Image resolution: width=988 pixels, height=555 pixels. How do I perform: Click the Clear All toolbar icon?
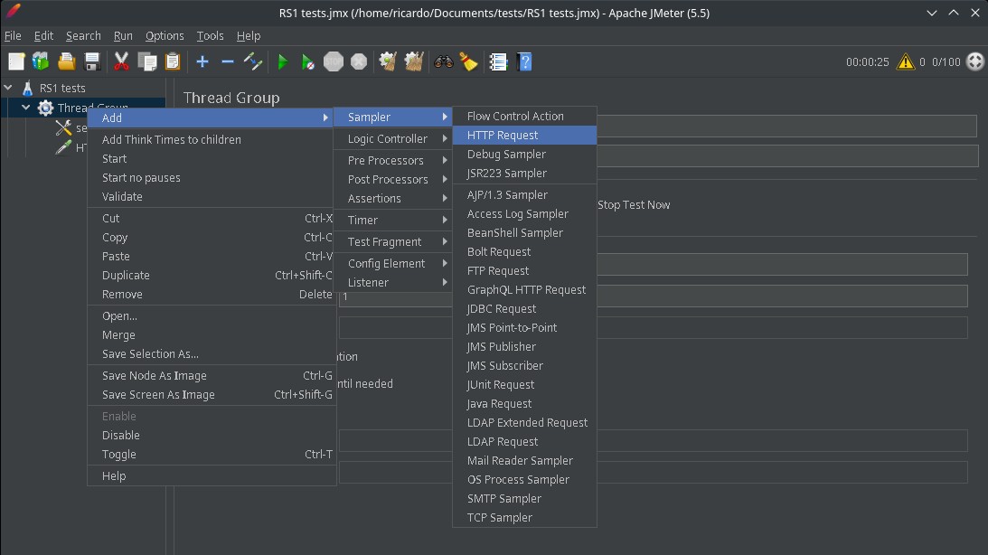(413, 61)
